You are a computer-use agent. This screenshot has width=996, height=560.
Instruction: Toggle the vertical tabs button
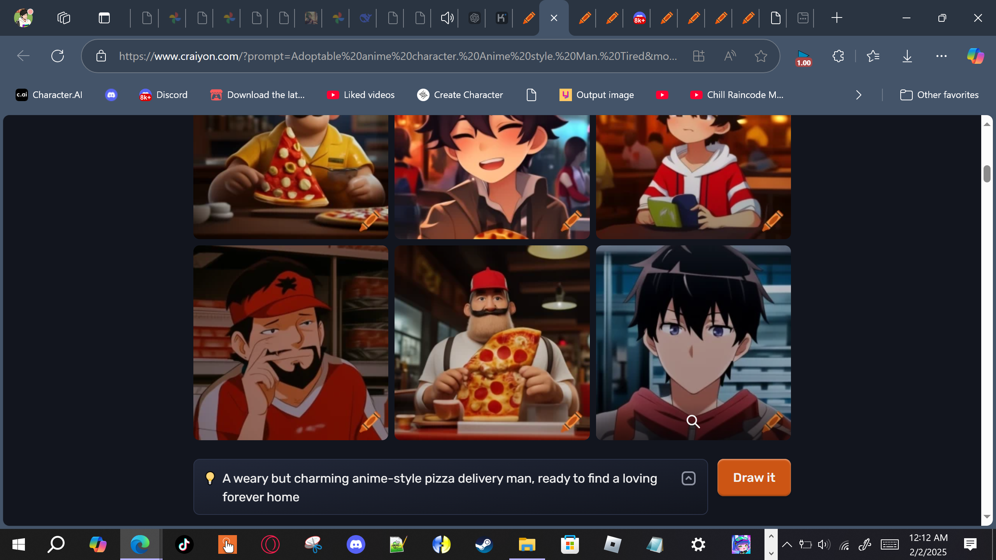pos(104,18)
